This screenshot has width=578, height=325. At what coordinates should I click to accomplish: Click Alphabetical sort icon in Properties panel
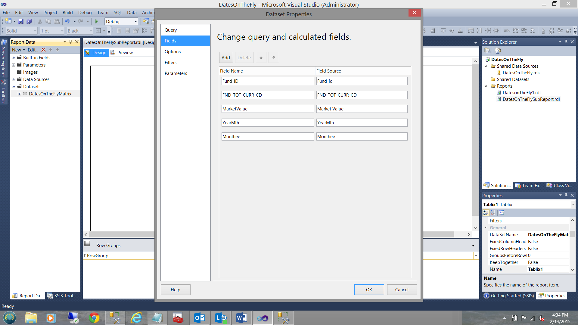tap(493, 213)
